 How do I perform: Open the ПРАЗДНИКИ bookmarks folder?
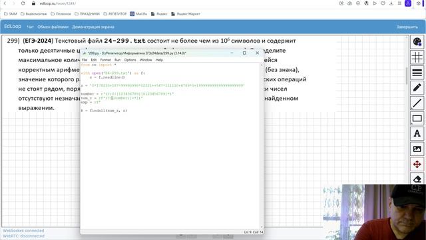87,14
